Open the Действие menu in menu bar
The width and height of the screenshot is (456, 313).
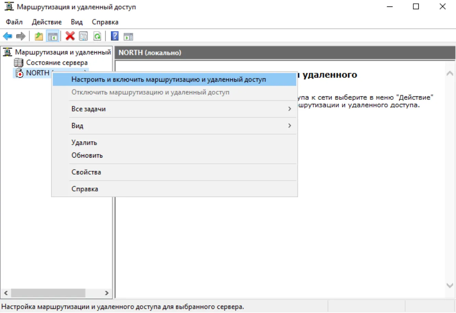[47, 22]
